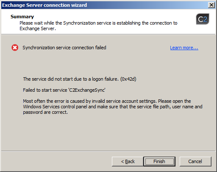Click the logon failure error line
Viewport: 217px width, 172px height.
(x=80, y=79)
